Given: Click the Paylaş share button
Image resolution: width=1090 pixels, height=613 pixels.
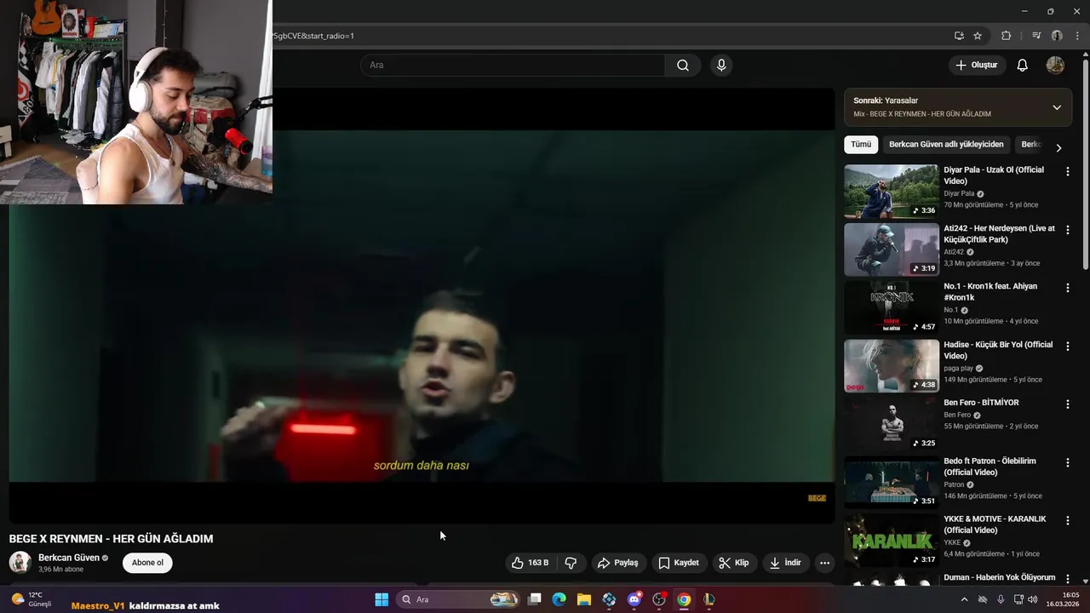Looking at the screenshot, I should 618,563.
